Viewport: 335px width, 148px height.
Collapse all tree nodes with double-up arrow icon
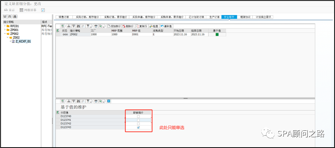[x=10, y=17]
